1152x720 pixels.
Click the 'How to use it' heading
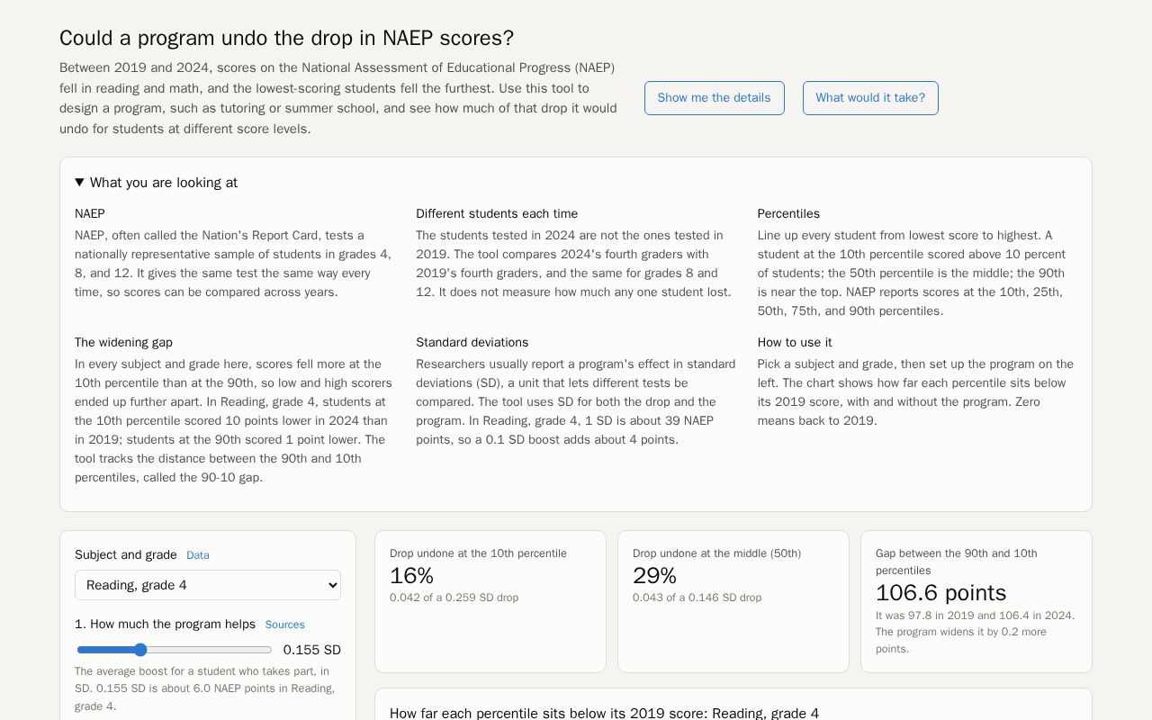coord(795,343)
